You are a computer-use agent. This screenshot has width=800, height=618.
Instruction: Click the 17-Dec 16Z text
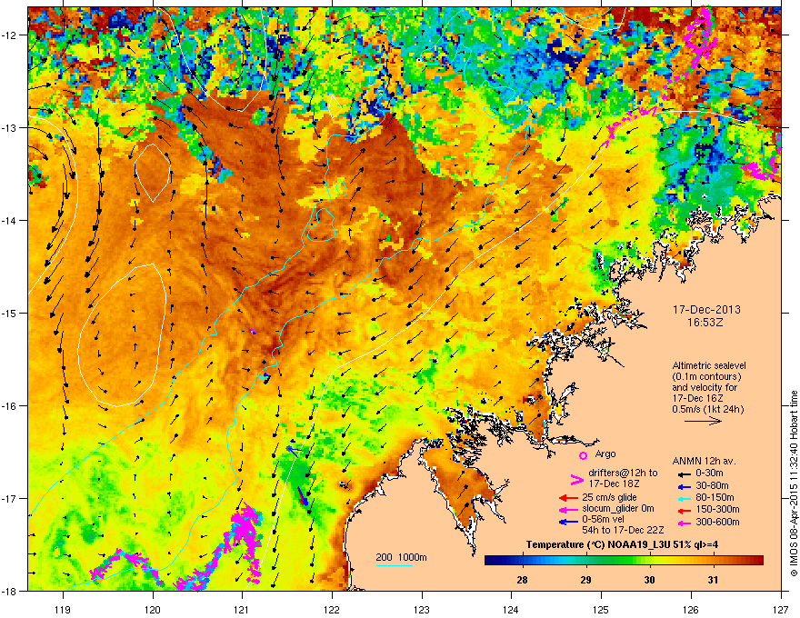(698, 398)
